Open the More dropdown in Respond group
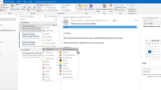 pyautogui.click(x=40, y=10)
